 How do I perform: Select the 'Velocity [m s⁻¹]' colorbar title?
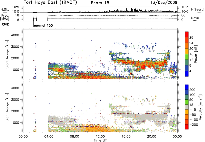coord(200,107)
